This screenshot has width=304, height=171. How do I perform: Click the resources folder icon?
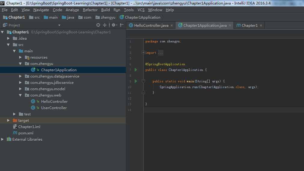[x=27, y=57]
